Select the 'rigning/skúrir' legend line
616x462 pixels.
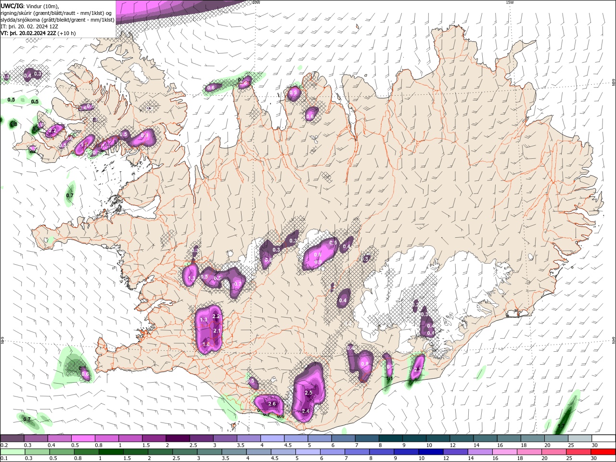coord(57,13)
